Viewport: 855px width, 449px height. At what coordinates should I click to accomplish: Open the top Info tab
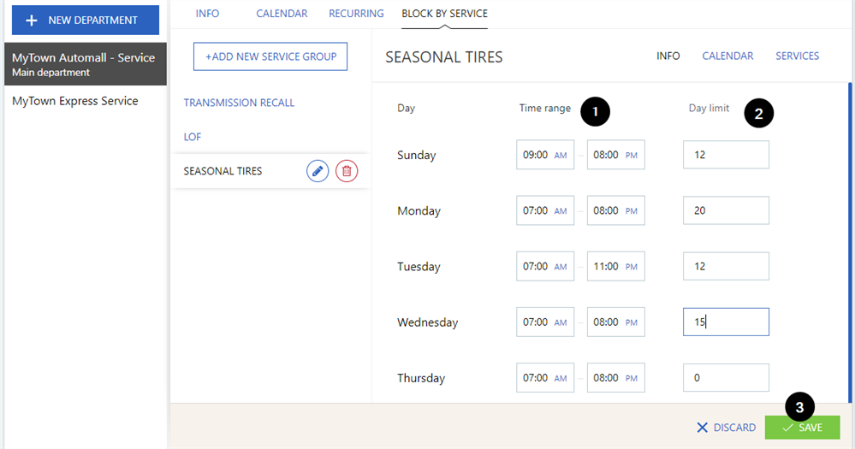(x=207, y=14)
